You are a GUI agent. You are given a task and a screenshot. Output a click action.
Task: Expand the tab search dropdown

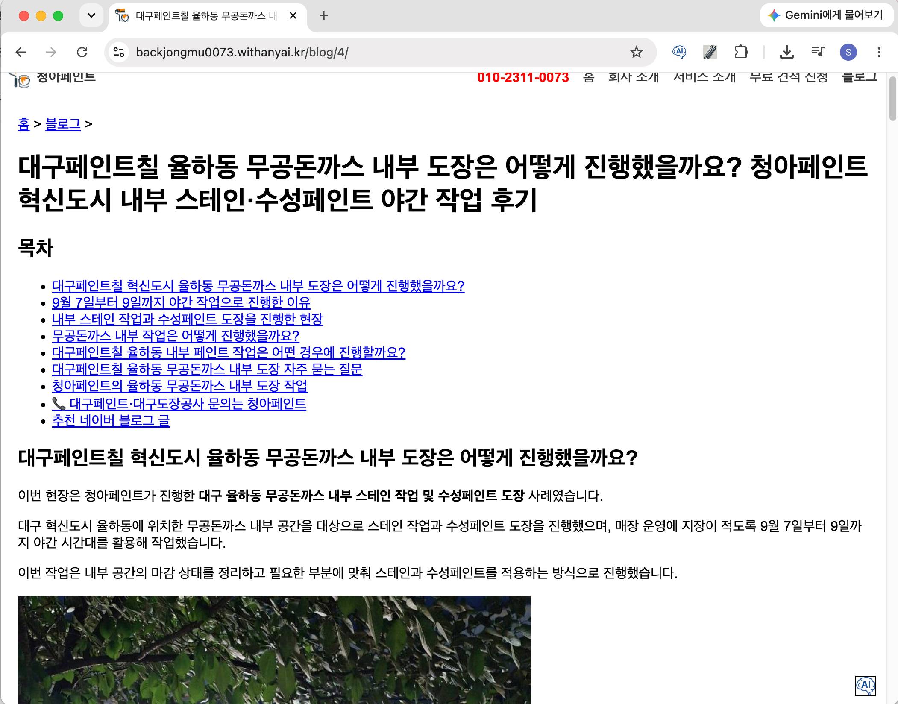[91, 16]
